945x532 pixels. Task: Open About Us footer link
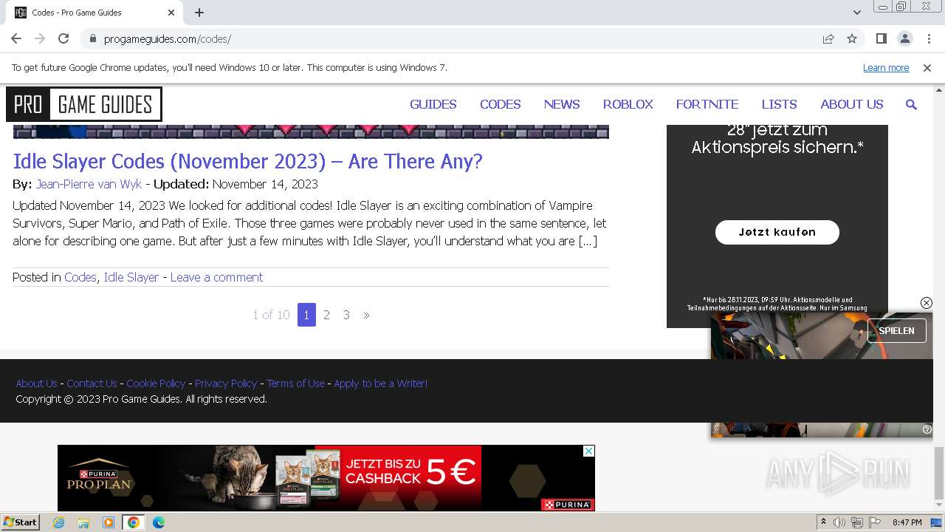[36, 383]
